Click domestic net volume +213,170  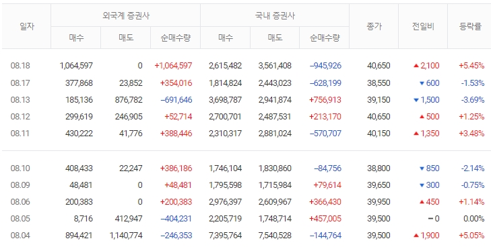click(325, 117)
